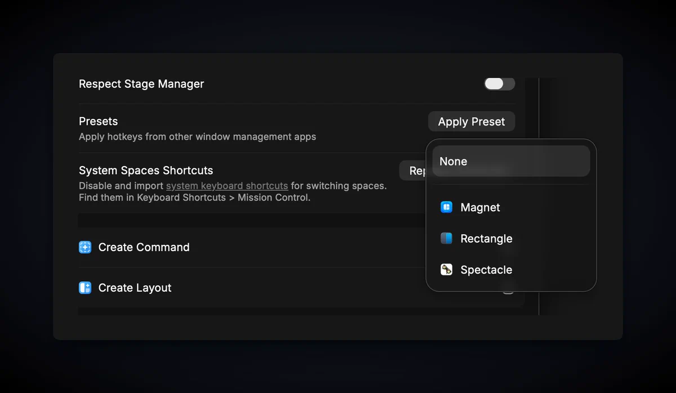Screen dimensions: 676x393
Task: Select the Create Layout row label
Action: (135, 288)
